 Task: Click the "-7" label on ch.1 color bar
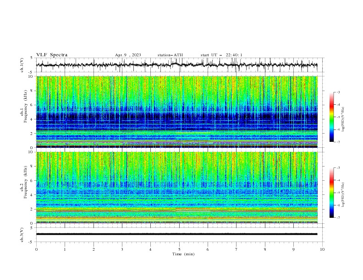pos(338,142)
